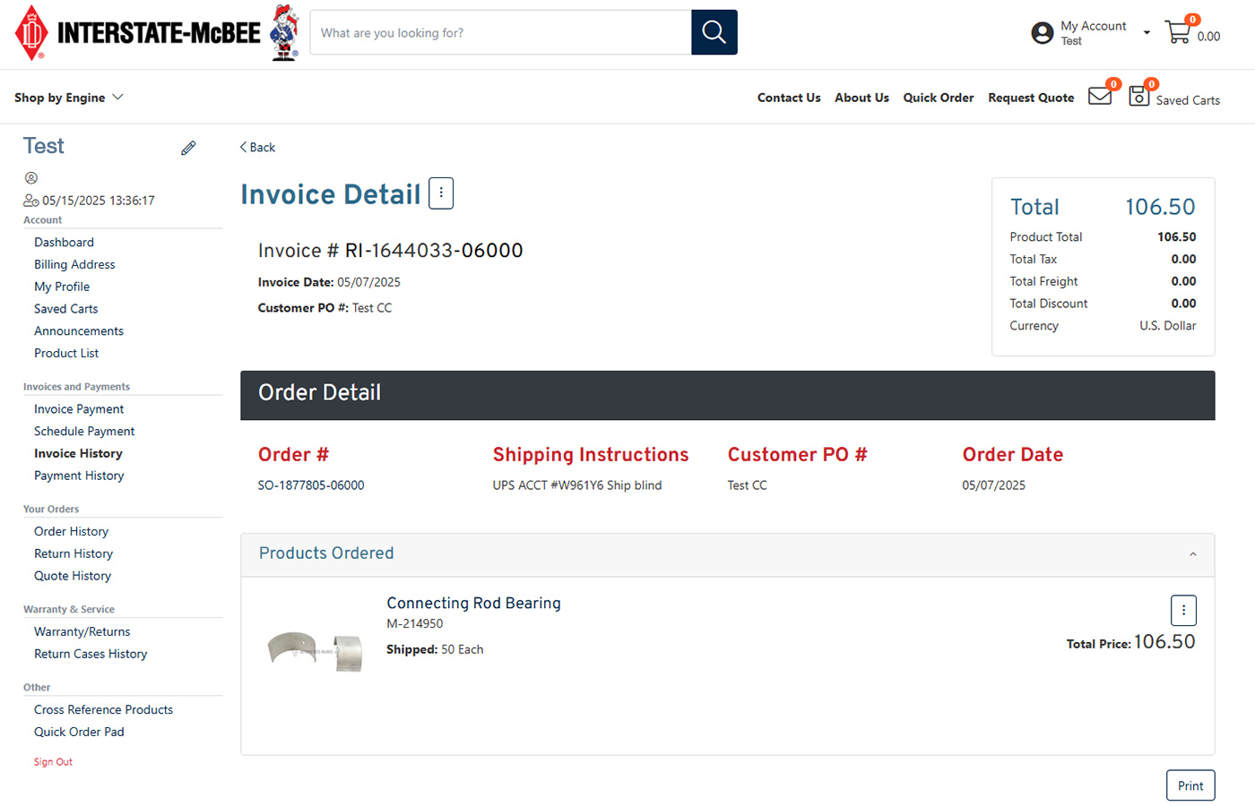The height and width of the screenshot is (806, 1255).
Task: Open My Profile in the sidebar
Action: tap(62, 287)
